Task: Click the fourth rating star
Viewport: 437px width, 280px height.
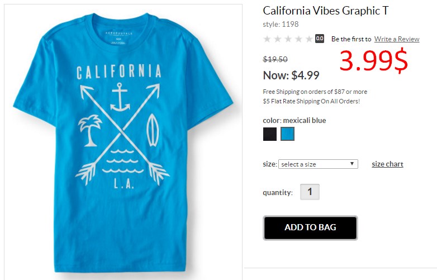Action: (298, 39)
